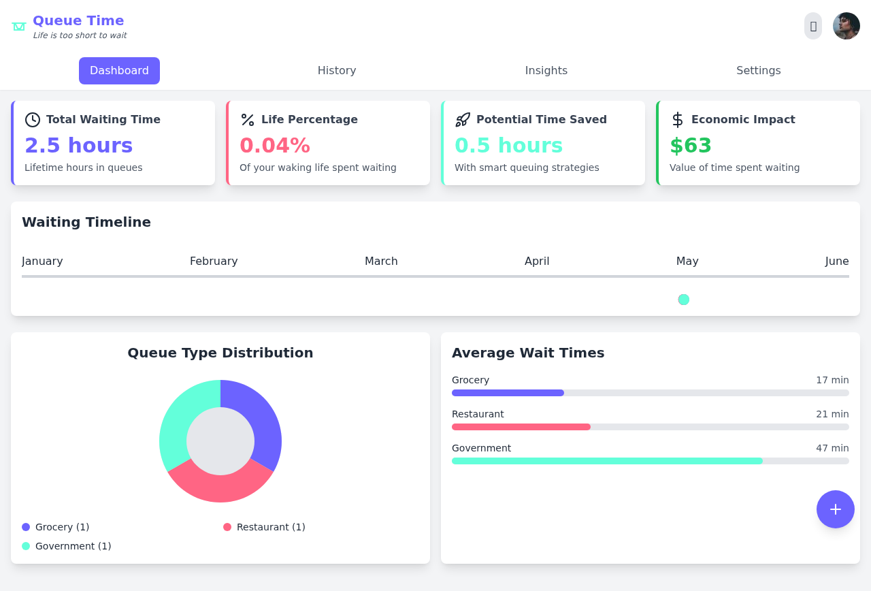
Task: Switch to the History tab
Action: tap(336, 70)
